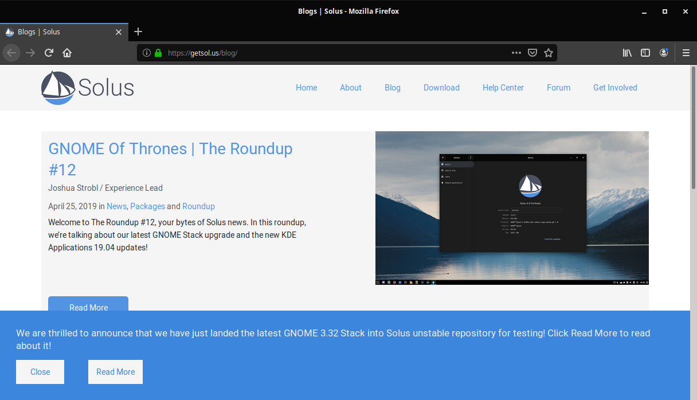Image resolution: width=697 pixels, height=400 pixels.
Task: Open the Firefox account icon
Action: click(x=664, y=53)
